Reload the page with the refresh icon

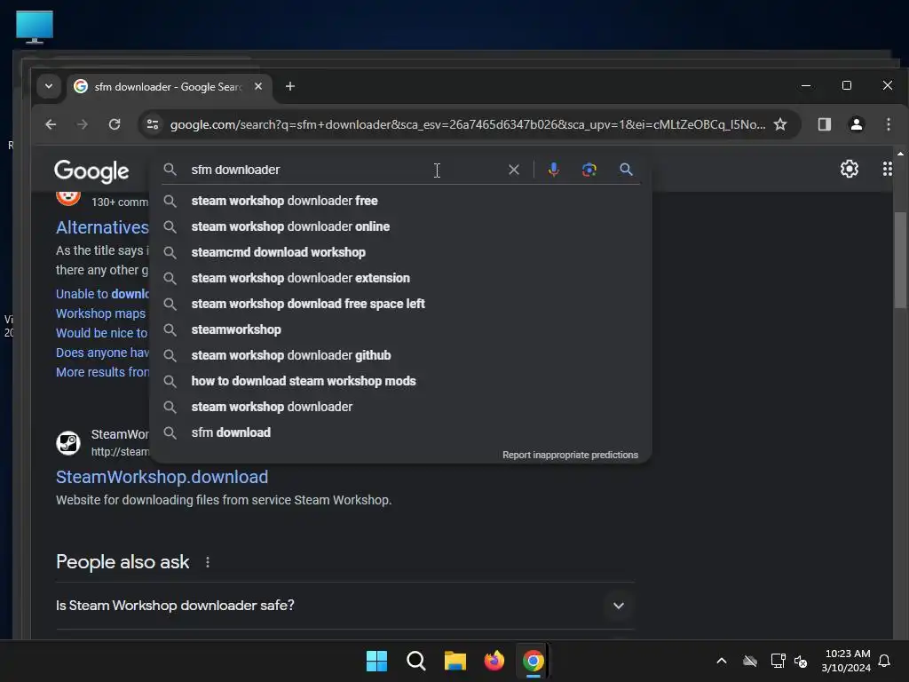point(115,124)
